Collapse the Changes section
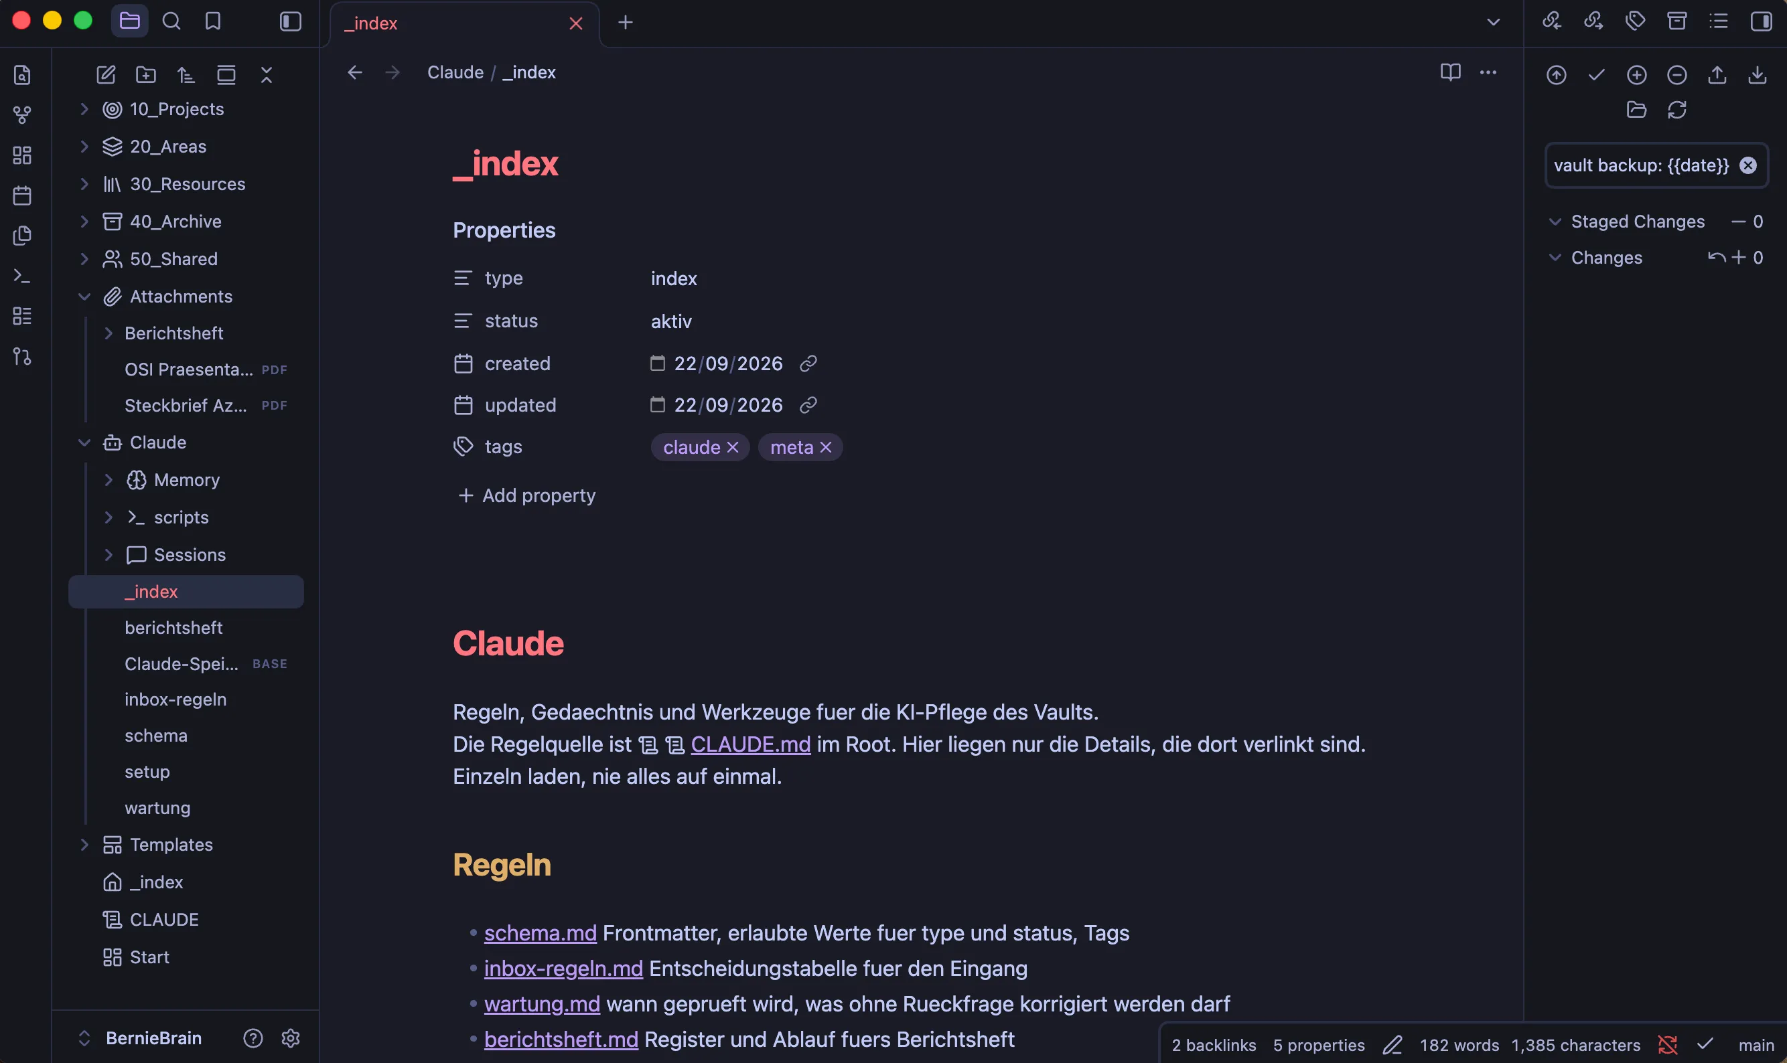 [x=1555, y=257]
